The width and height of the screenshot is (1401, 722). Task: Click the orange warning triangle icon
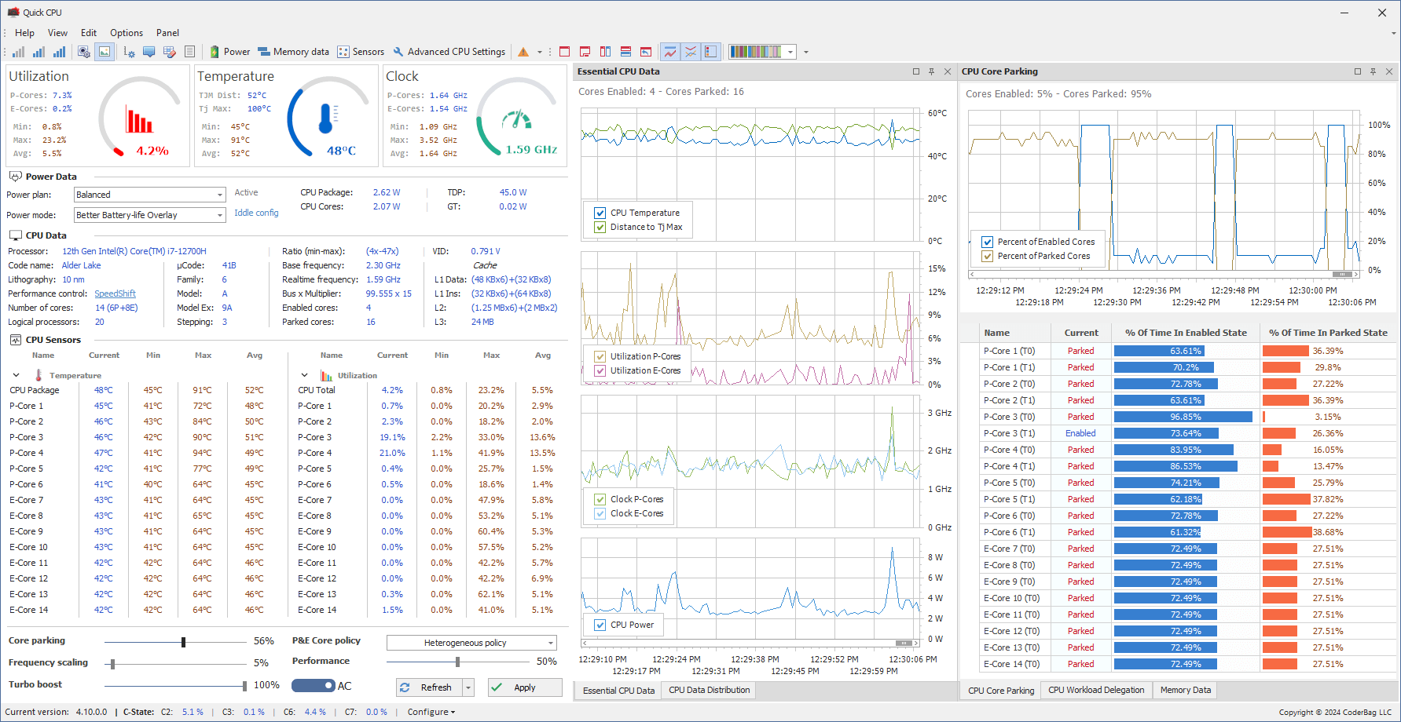click(523, 52)
